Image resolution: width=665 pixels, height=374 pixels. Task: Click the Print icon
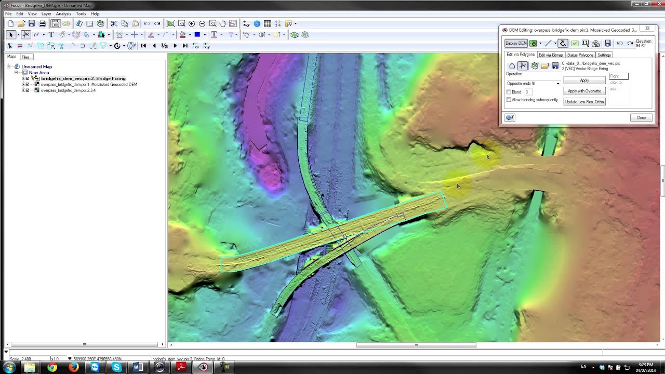pos(42,23)
